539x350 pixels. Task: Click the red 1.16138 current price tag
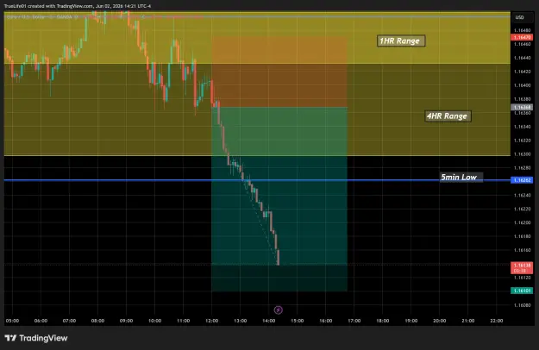point(522,268)
